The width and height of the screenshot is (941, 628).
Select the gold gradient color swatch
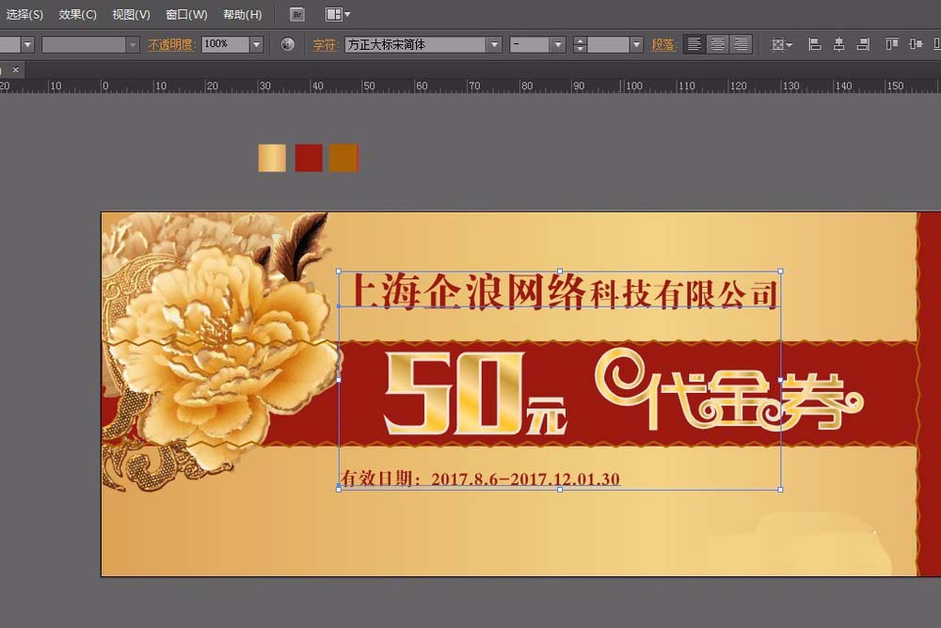click(x=272, y=158)
